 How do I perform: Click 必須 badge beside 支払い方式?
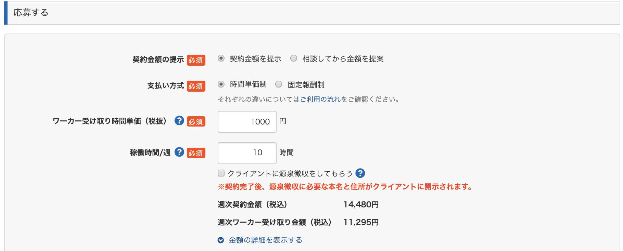tap(196, 86)
